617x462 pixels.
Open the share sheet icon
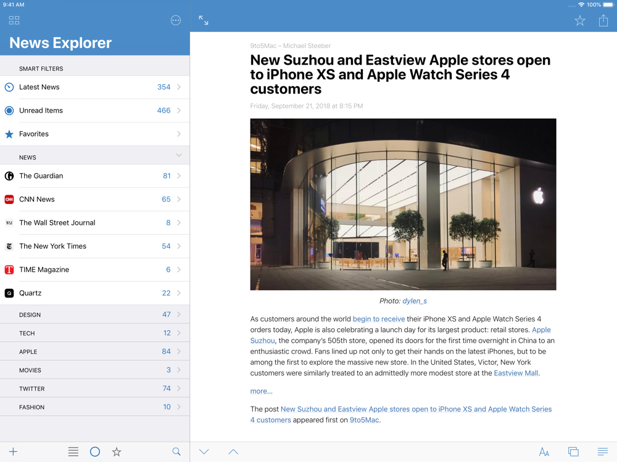pos(603,20)
